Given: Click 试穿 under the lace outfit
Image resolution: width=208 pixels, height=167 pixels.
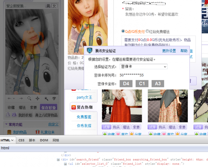Looking at the screenshot, I should point(198,127).
